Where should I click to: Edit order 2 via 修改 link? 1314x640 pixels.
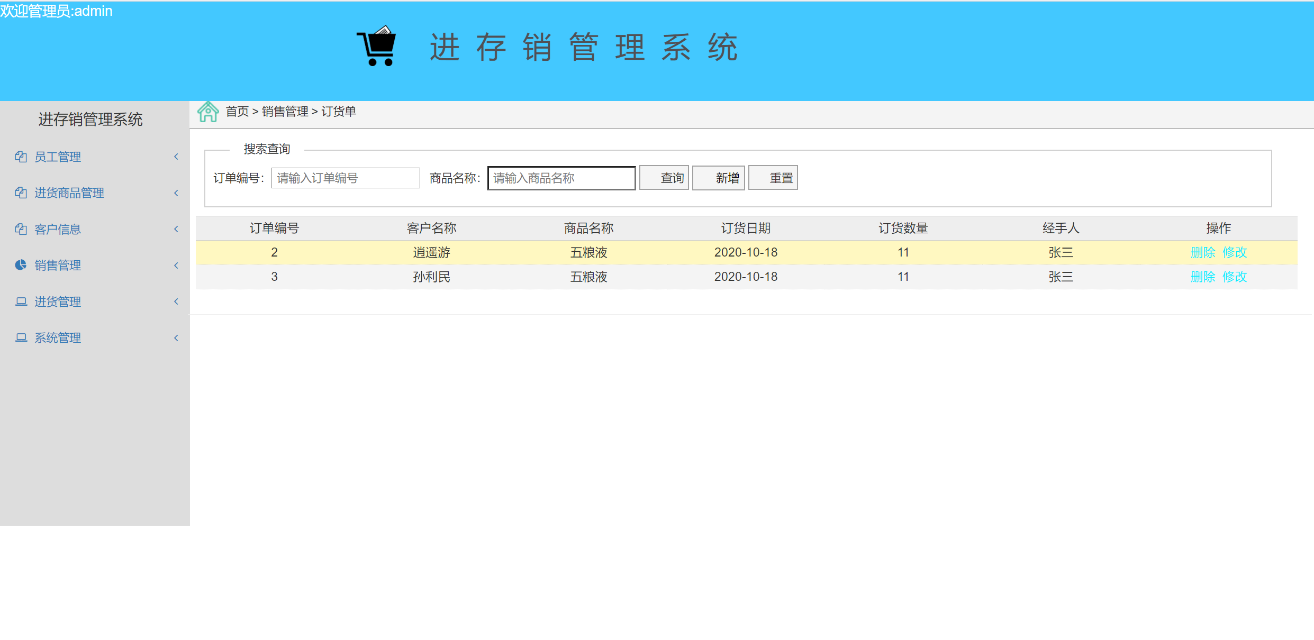(1235, 252)
